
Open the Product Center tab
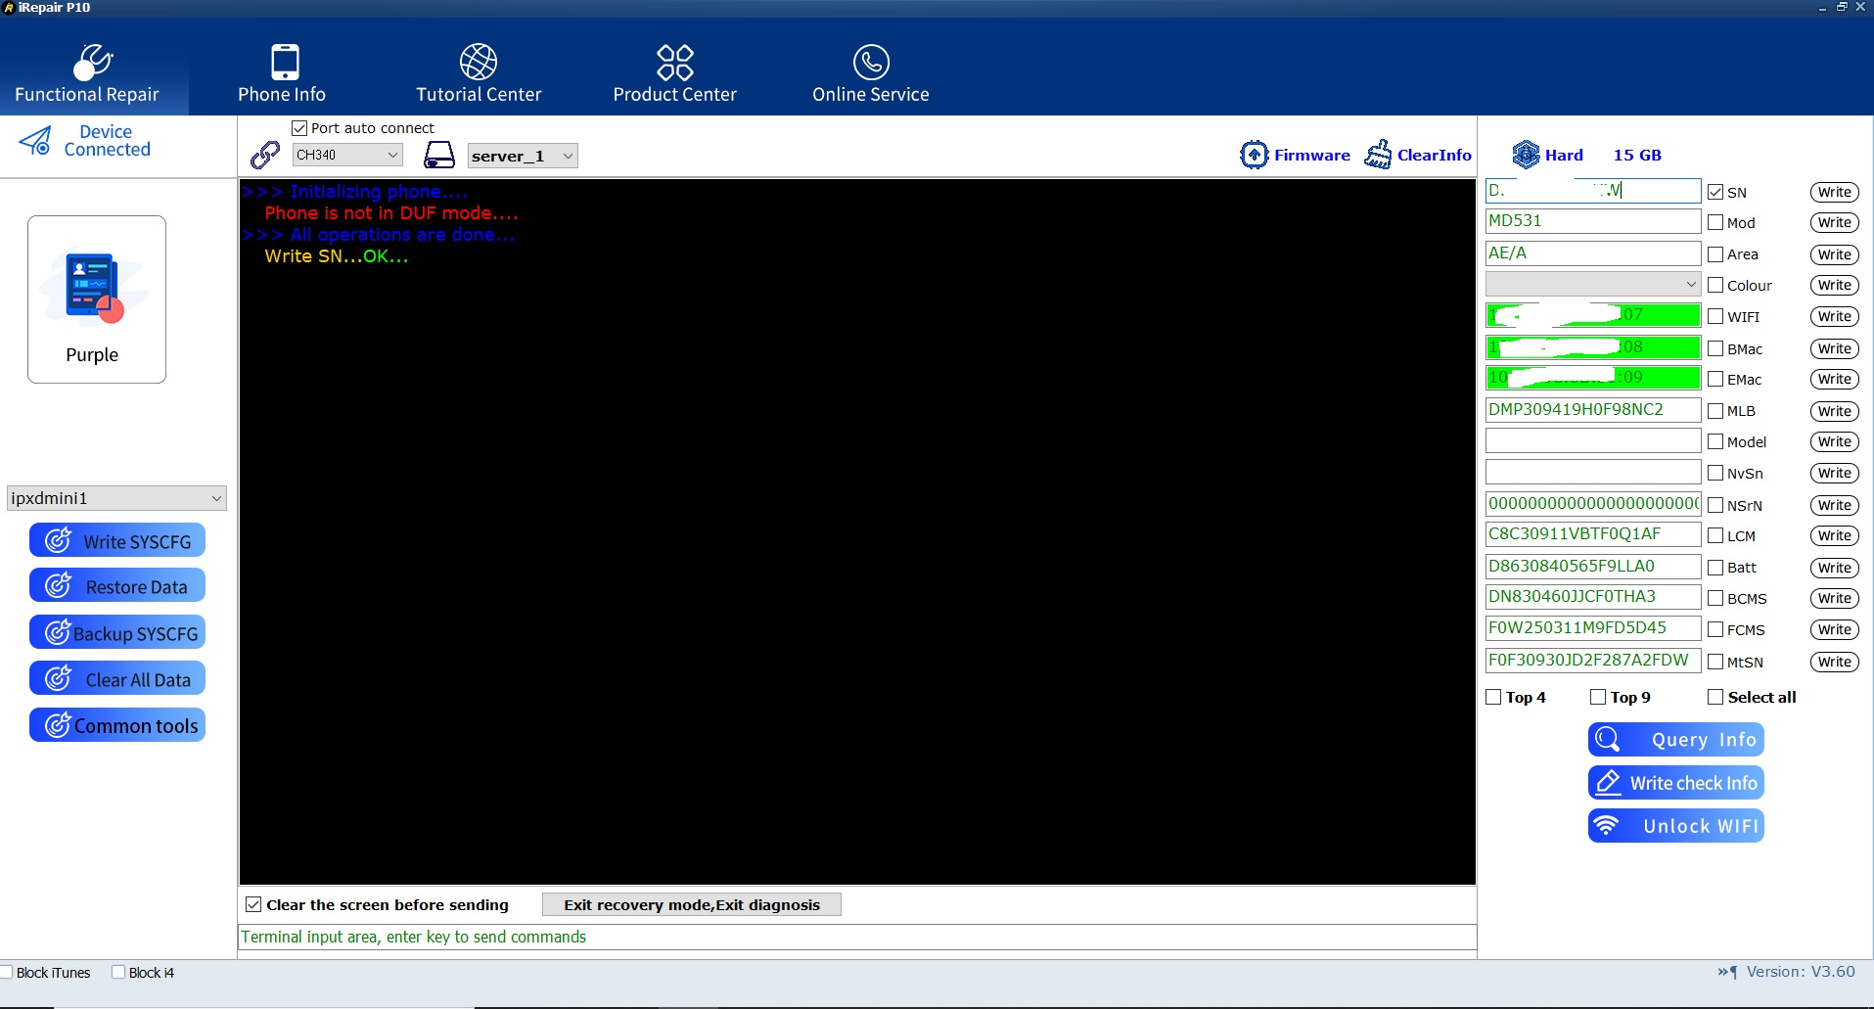(x=674, y=73)
